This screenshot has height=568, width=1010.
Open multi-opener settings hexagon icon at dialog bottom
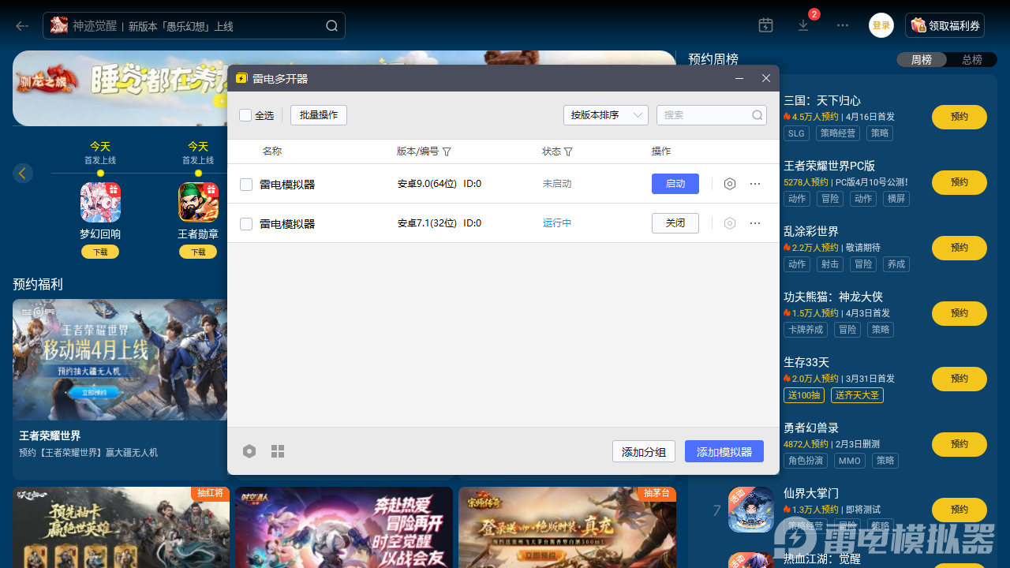click(x=249, y=451)
